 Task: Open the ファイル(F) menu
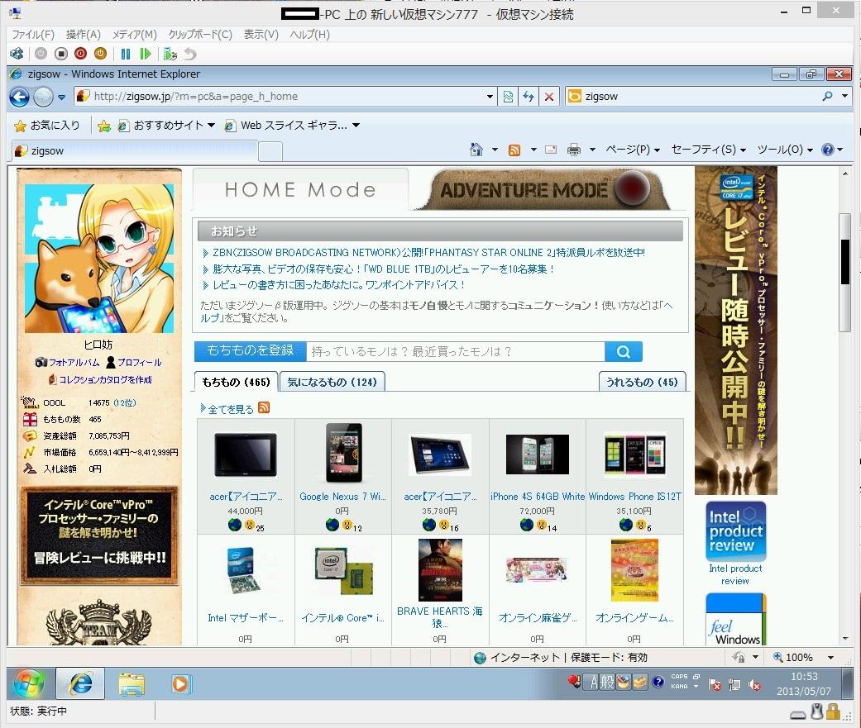[33, 35]
